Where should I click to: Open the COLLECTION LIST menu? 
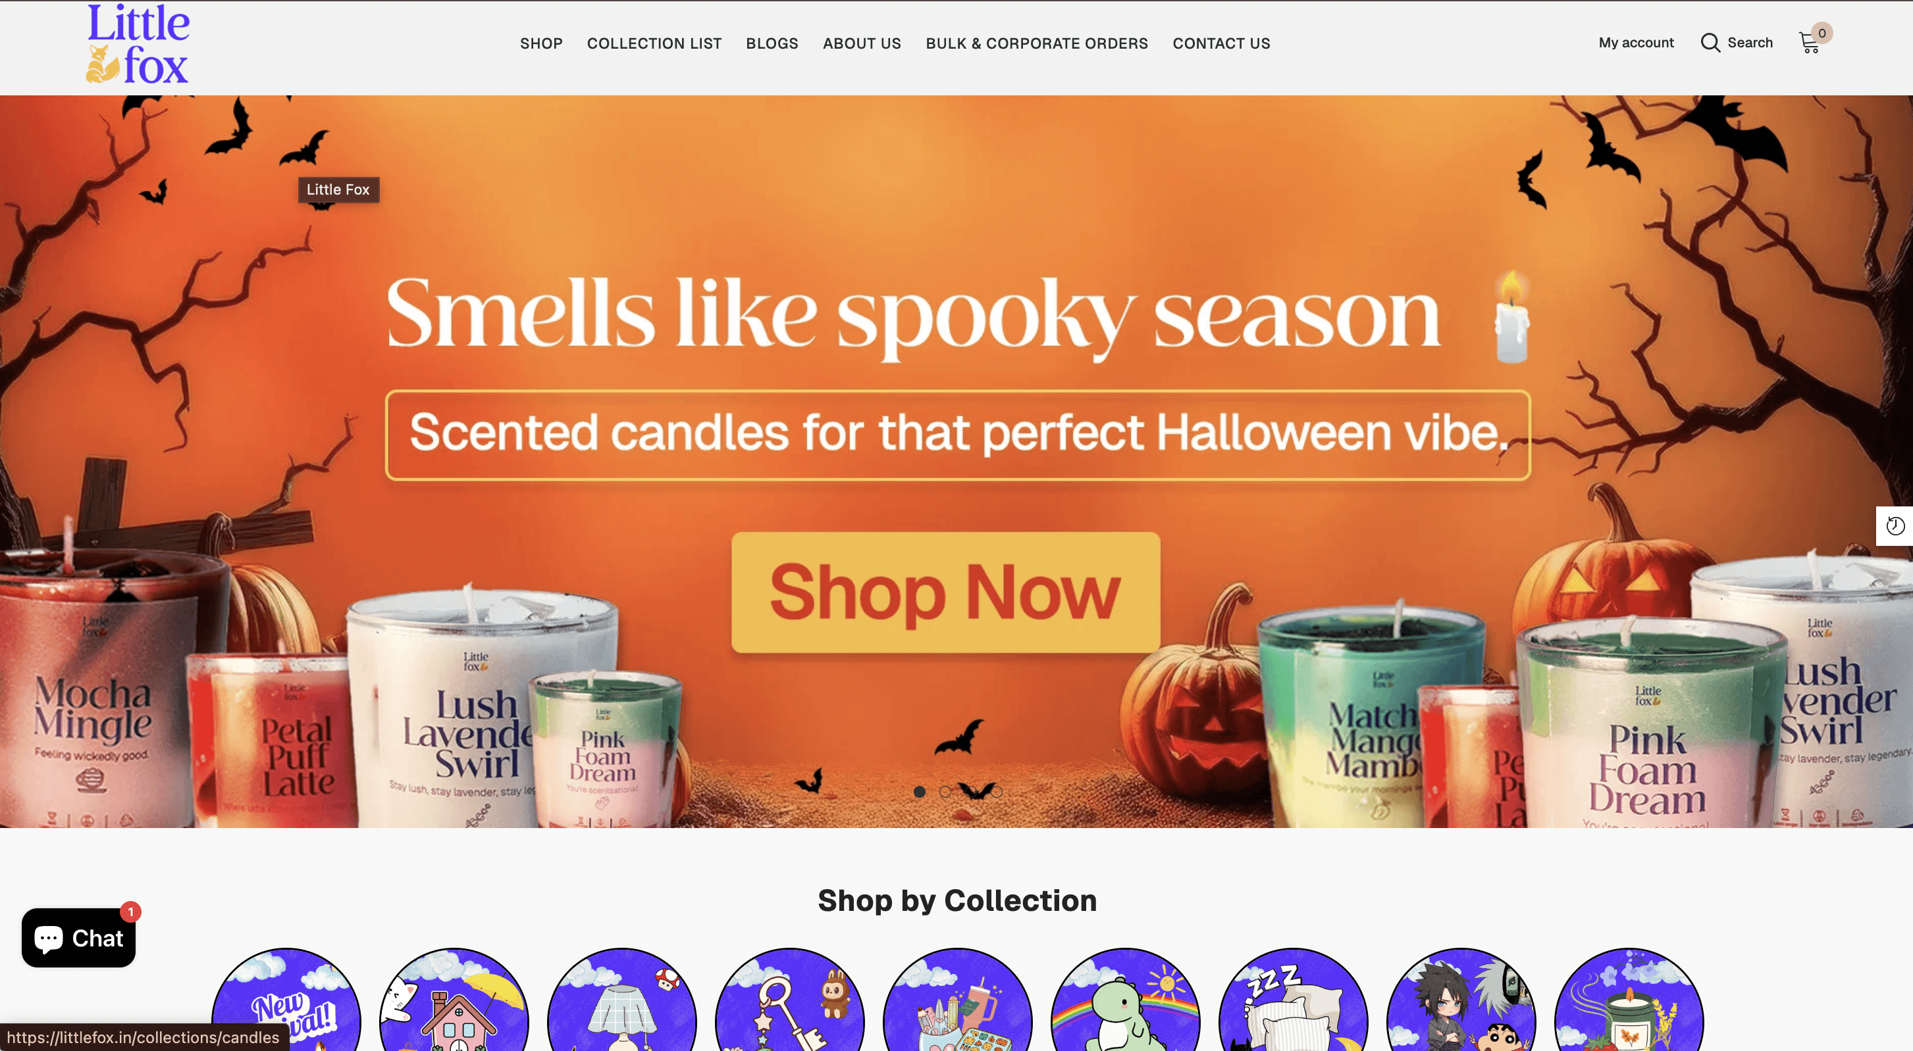pyautogui.click(x=654, y=43)
